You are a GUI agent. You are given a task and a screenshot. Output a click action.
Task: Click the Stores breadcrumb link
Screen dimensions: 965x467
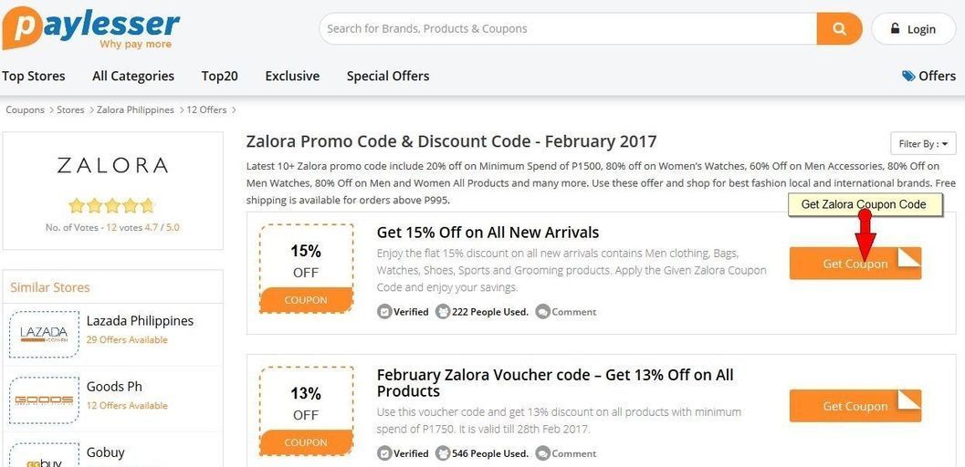pyautogui.click(x=70, y=109)
